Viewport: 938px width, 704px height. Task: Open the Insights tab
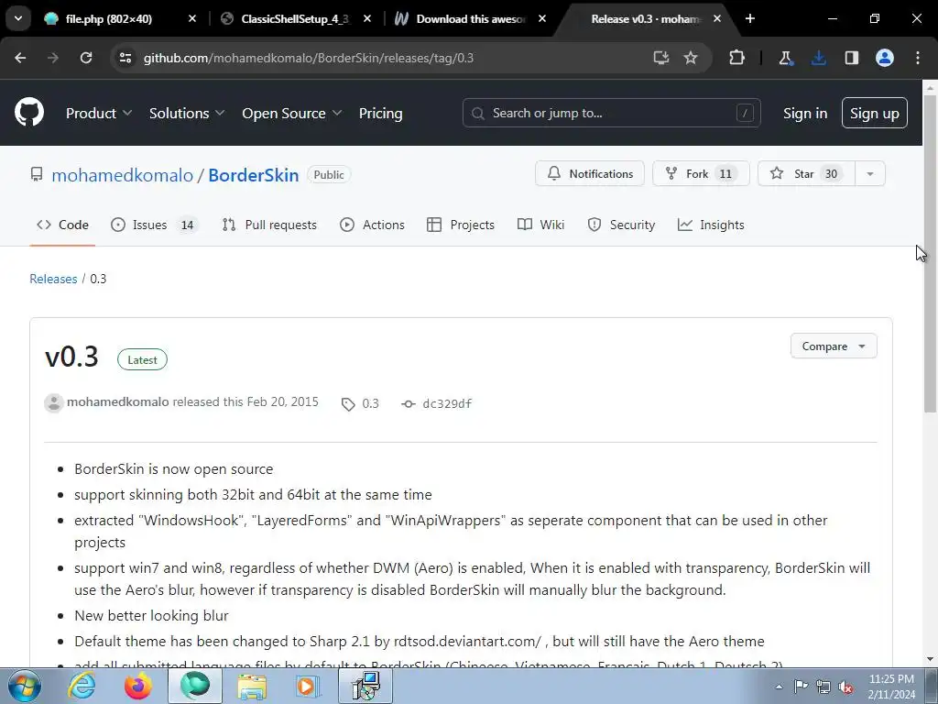[x=711, y=225]
